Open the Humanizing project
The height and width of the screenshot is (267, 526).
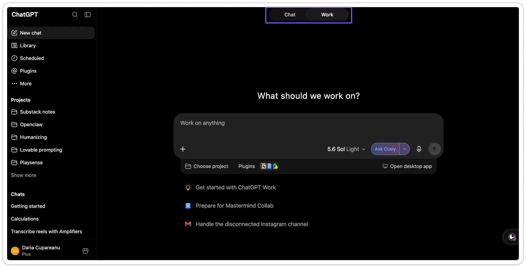point(51,137)
